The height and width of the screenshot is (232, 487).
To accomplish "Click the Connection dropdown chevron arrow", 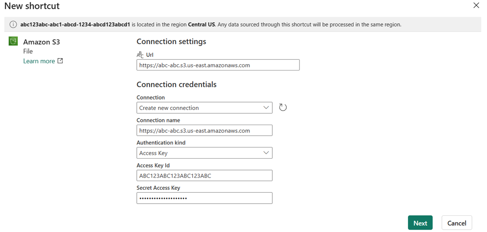I will [x=266, y=108].
